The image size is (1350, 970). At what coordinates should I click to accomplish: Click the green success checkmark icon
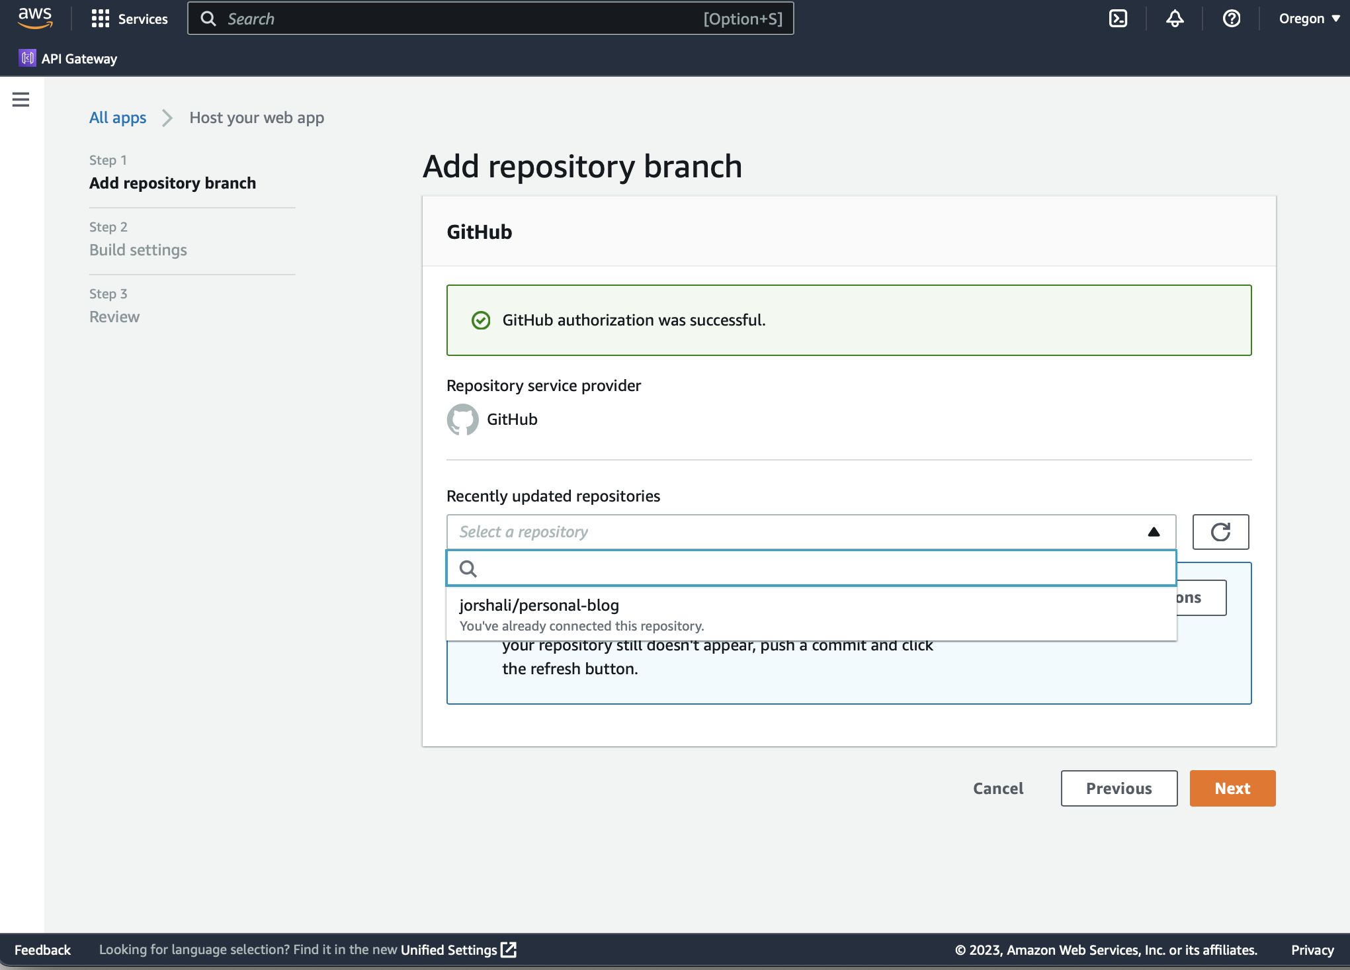tap(481, 320)
